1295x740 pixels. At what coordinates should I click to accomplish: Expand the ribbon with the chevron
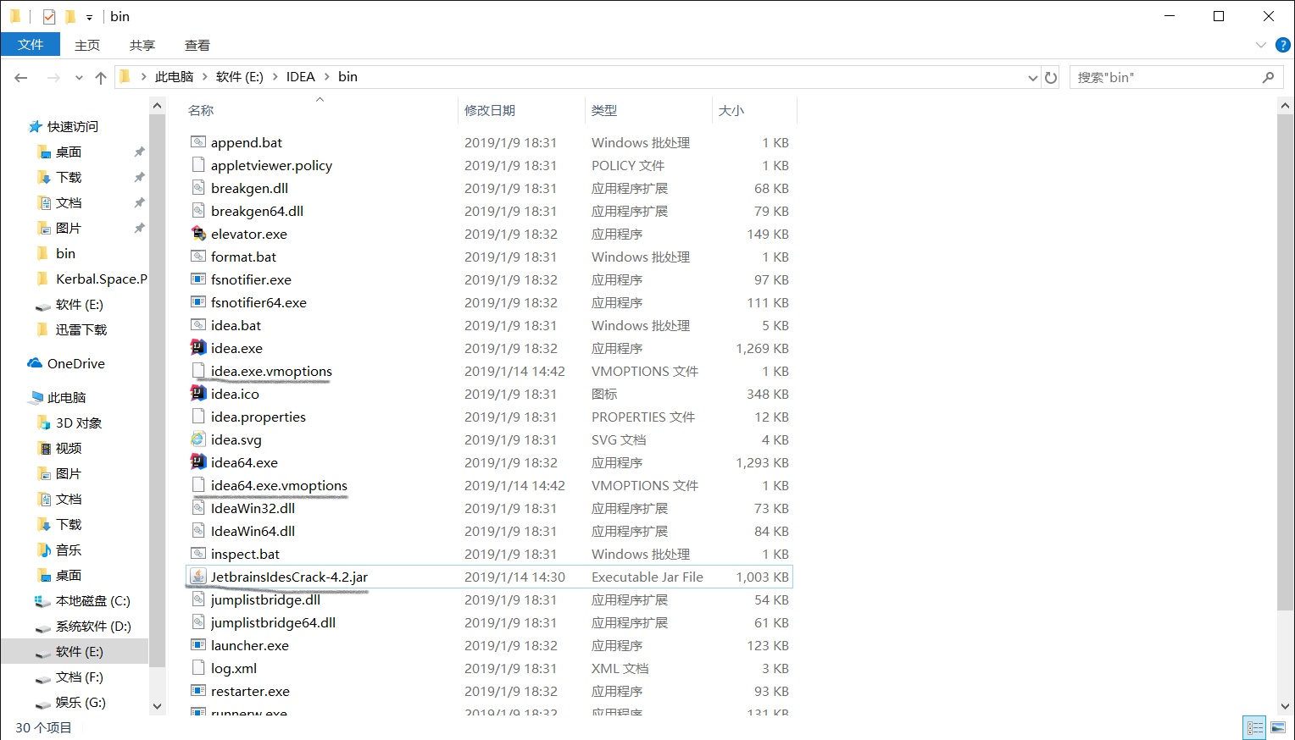coord(1260,45)
